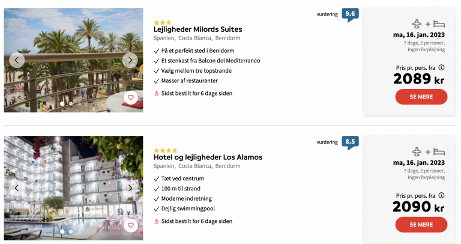Select second carousel dot on Milords photo
The width and height of the screenshot is (461, 244).
[x=71, y=103]
